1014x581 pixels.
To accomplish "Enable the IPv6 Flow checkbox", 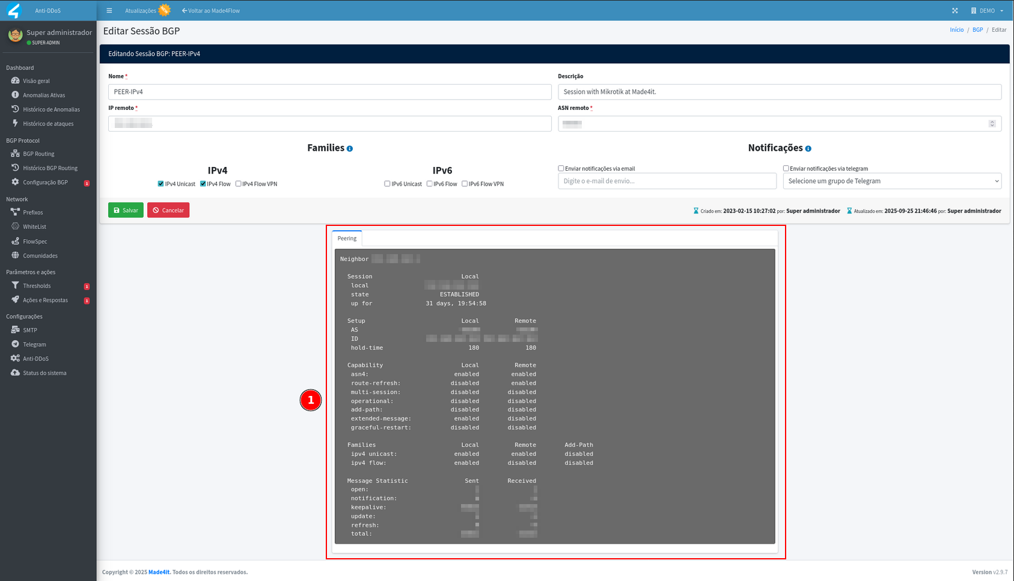I will [x=430, y=184].
